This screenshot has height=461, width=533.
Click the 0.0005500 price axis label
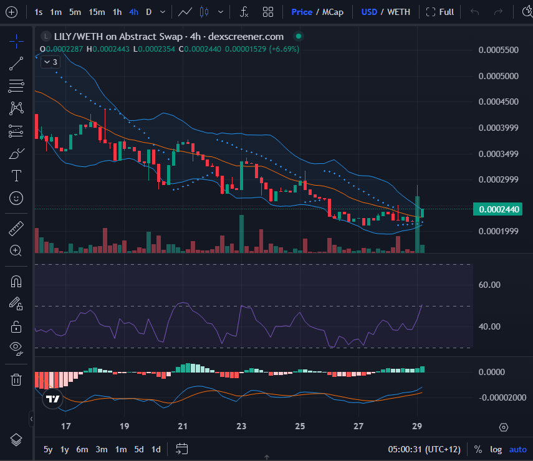498,50
